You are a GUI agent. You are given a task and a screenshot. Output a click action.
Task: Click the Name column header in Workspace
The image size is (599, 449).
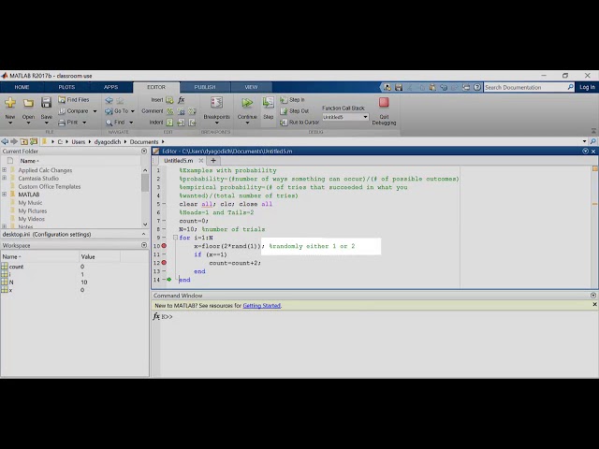coord(39,256)
